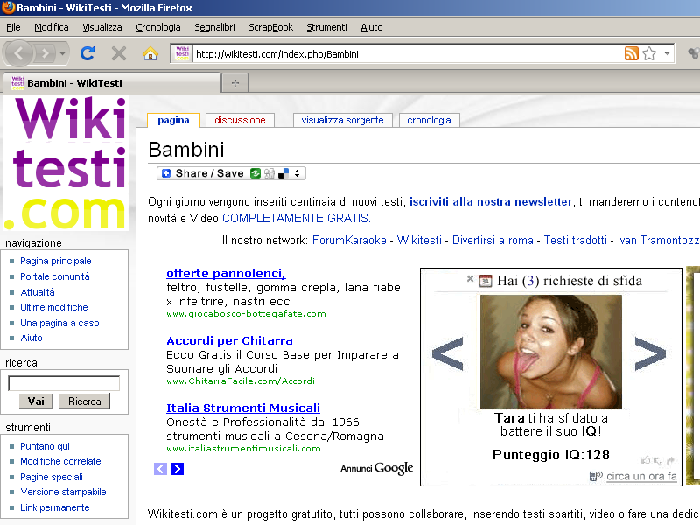
Task: Open the Testi tradotti link
Action: click(x=576, y=240)
